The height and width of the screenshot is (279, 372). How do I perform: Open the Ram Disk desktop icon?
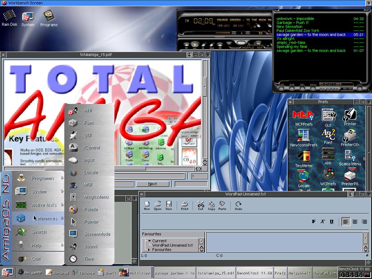(9, 18)
